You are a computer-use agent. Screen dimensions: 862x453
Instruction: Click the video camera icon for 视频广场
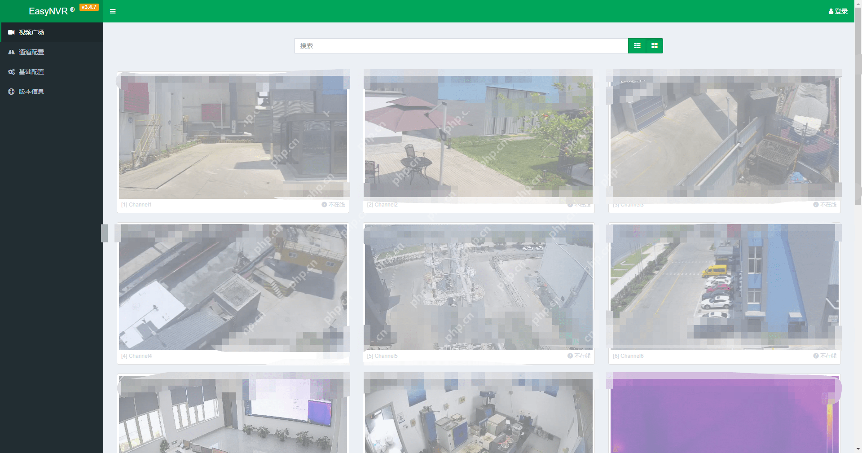pyautogui.click(x=11, y=32)
